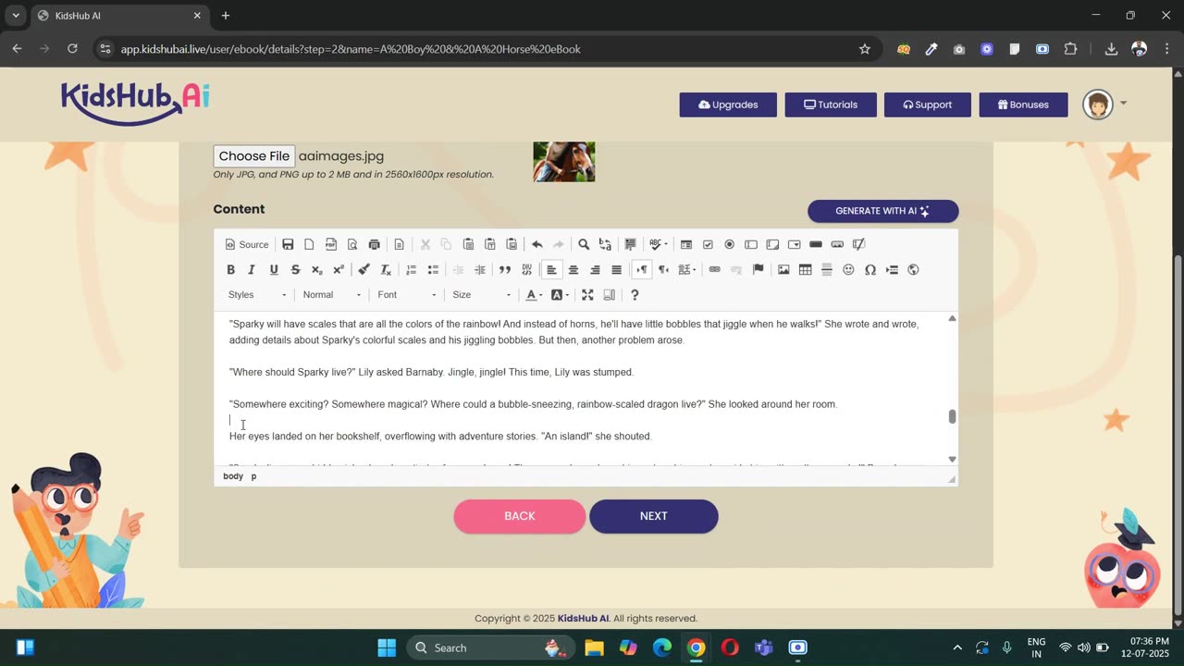Click the Remove Format icon
This screenshot has width=1184, height=666.
point(386,269)
